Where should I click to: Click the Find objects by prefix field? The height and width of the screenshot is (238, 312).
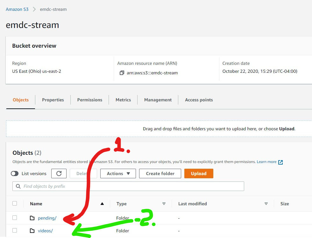point(128,186)
